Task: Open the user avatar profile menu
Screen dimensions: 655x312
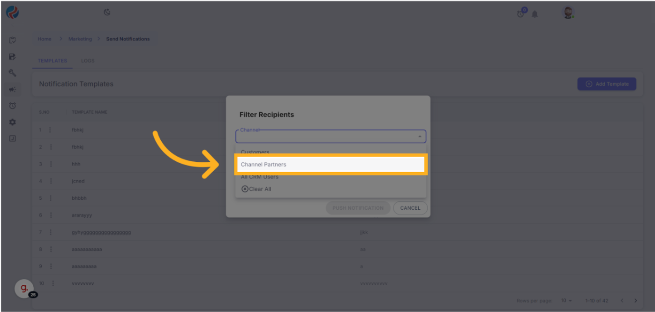Action: point(568,13)
